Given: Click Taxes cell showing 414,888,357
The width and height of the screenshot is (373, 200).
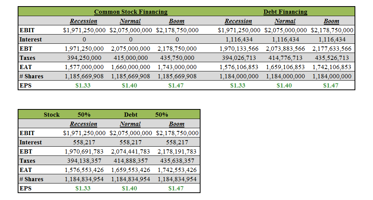Looking at the screenshot, I should coord(130,161).
